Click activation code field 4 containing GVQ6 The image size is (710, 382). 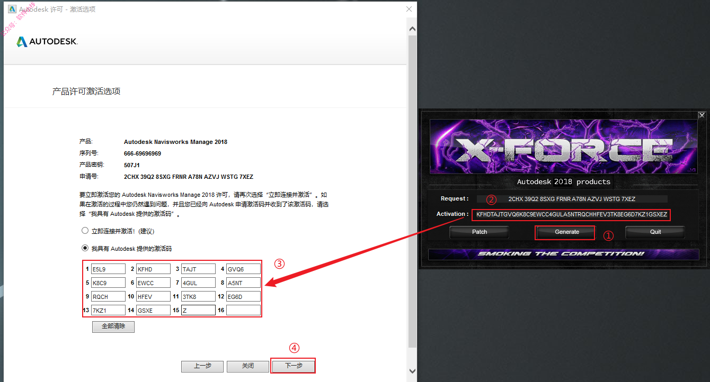coord(243,269)
